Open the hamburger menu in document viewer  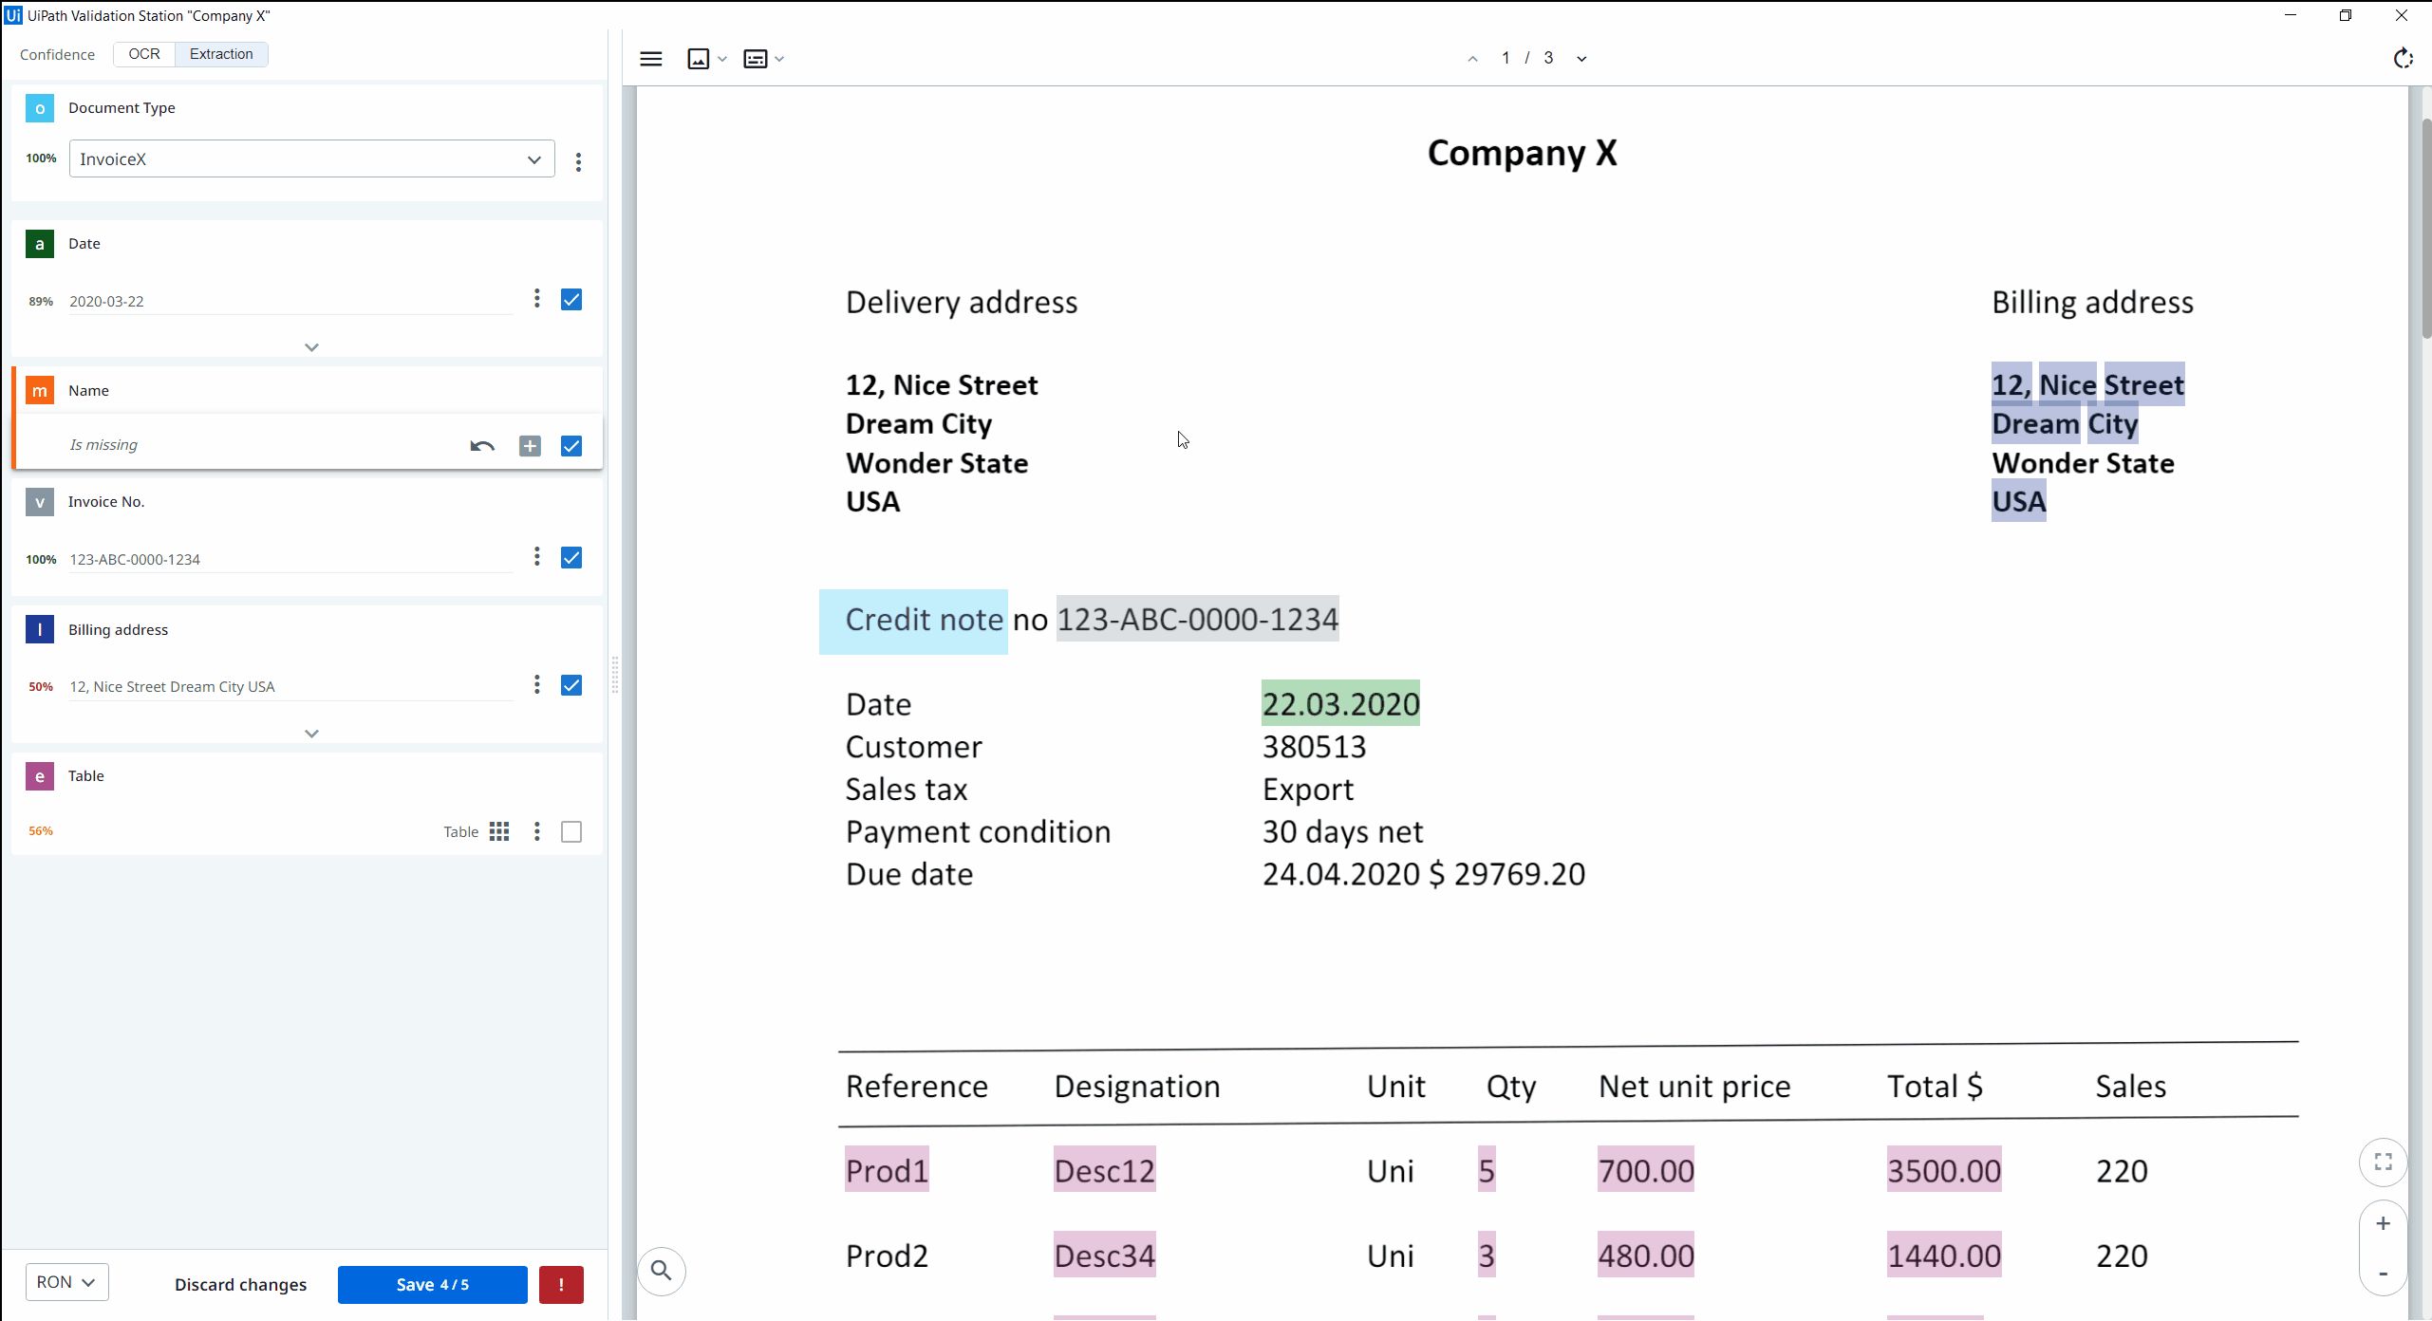[650, 59]
